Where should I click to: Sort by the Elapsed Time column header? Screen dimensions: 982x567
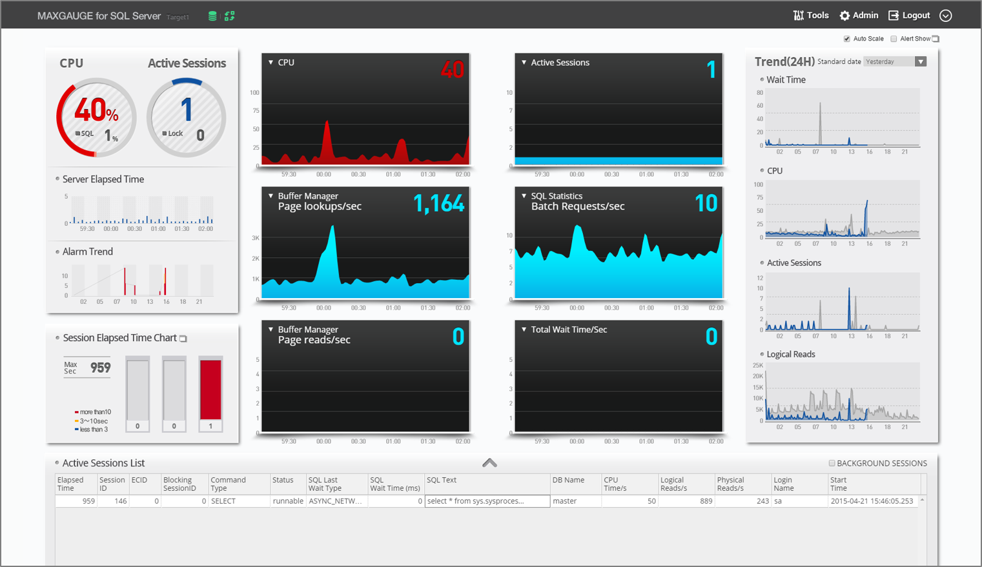[76, 484]
